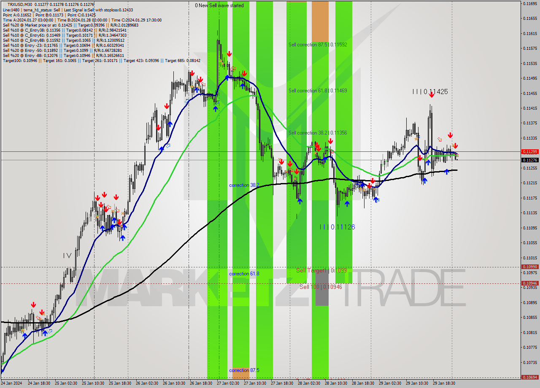Click the 0.11455 price axis value
This screenshot has height=388, width=540.
[529, 93]
